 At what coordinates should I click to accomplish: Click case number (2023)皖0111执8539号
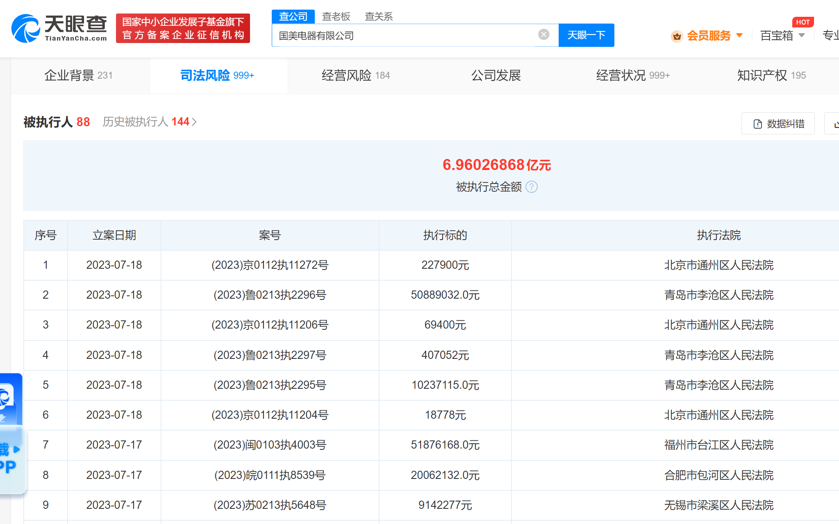coord(270,475)
